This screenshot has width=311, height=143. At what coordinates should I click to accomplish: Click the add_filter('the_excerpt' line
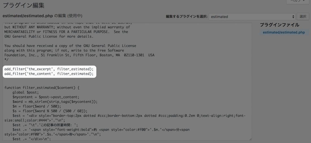(49, 69)
